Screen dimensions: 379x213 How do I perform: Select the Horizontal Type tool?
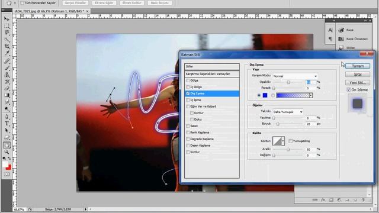pyautogui.click(x=7, y=124)
